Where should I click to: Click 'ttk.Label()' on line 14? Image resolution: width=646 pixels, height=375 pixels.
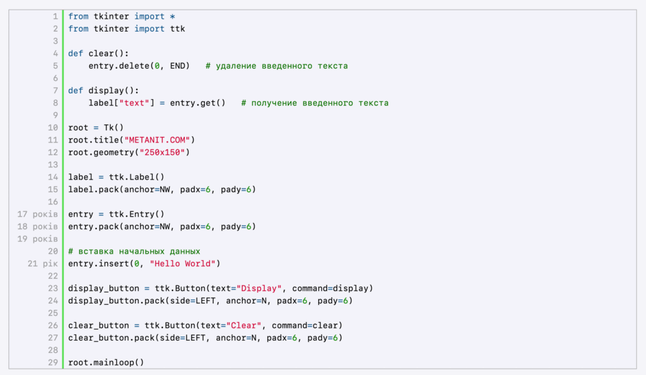pyautogui.click(x=137, y=177)
